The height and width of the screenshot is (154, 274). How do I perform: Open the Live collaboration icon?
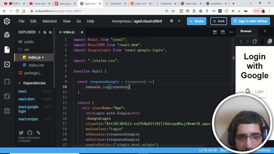click(7, 111)
